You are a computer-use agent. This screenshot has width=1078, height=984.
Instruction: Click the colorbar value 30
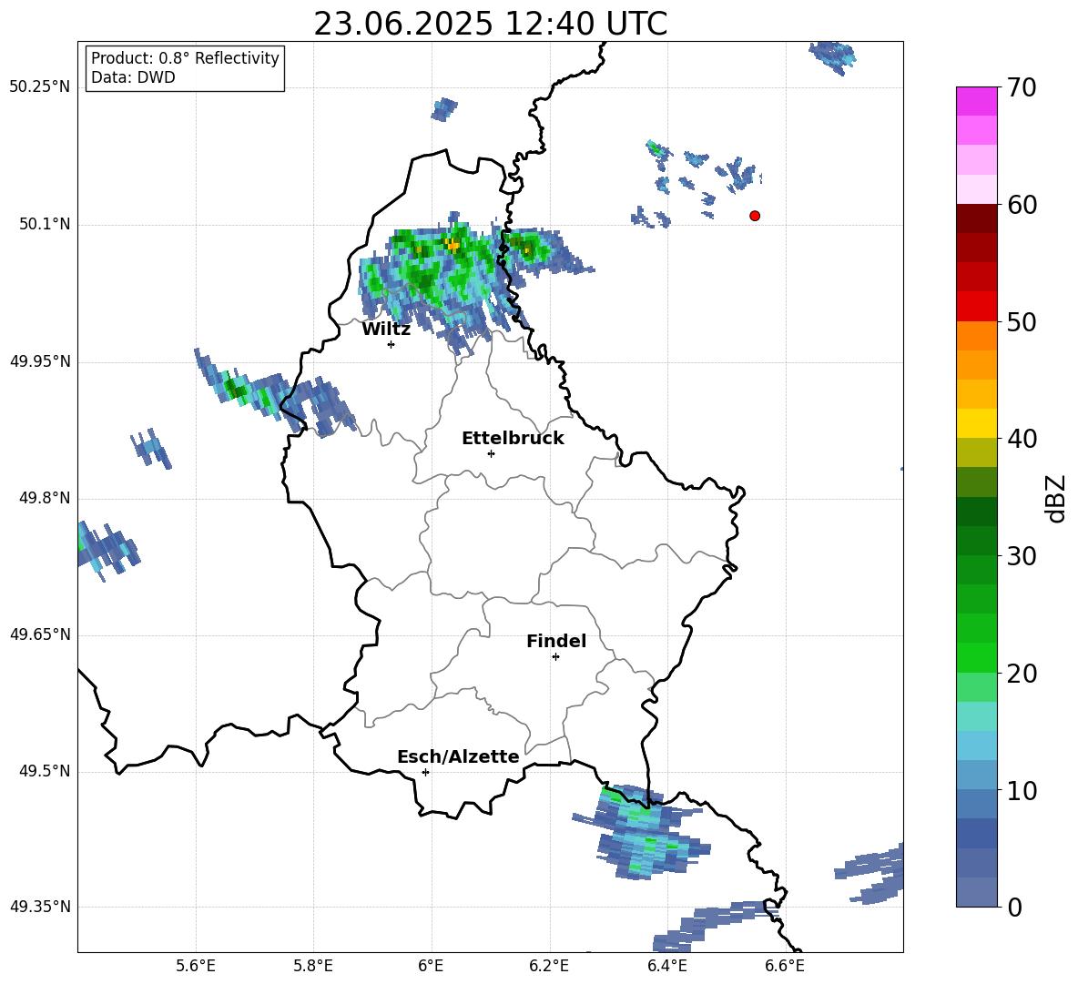(x=1022, y=556)
